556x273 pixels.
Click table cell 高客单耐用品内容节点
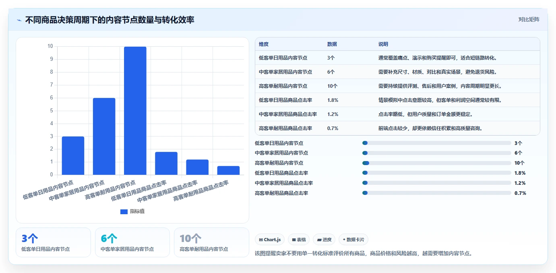pyautogui.click(x=283, y=86)
